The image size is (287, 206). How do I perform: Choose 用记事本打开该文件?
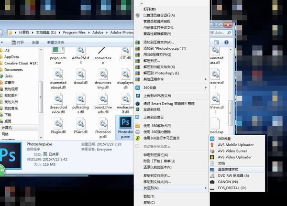172,28
